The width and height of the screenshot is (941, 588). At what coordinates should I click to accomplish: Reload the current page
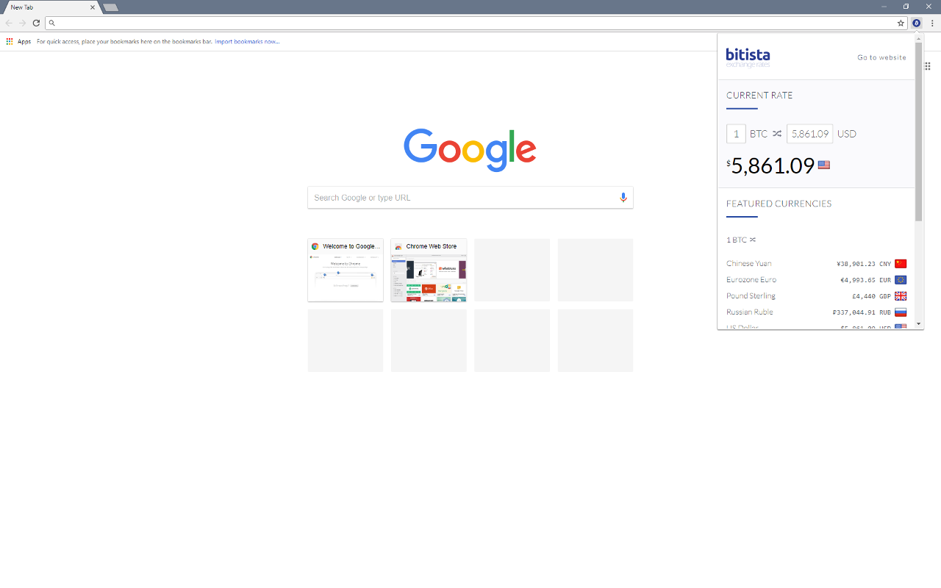click(x=36, y=23)
